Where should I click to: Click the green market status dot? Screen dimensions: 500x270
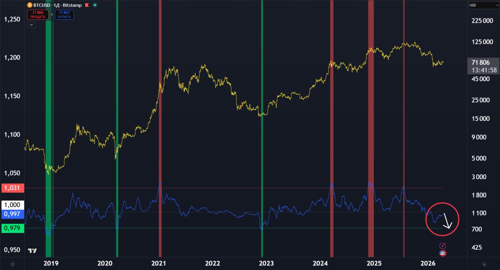click(x=95, y=5)
